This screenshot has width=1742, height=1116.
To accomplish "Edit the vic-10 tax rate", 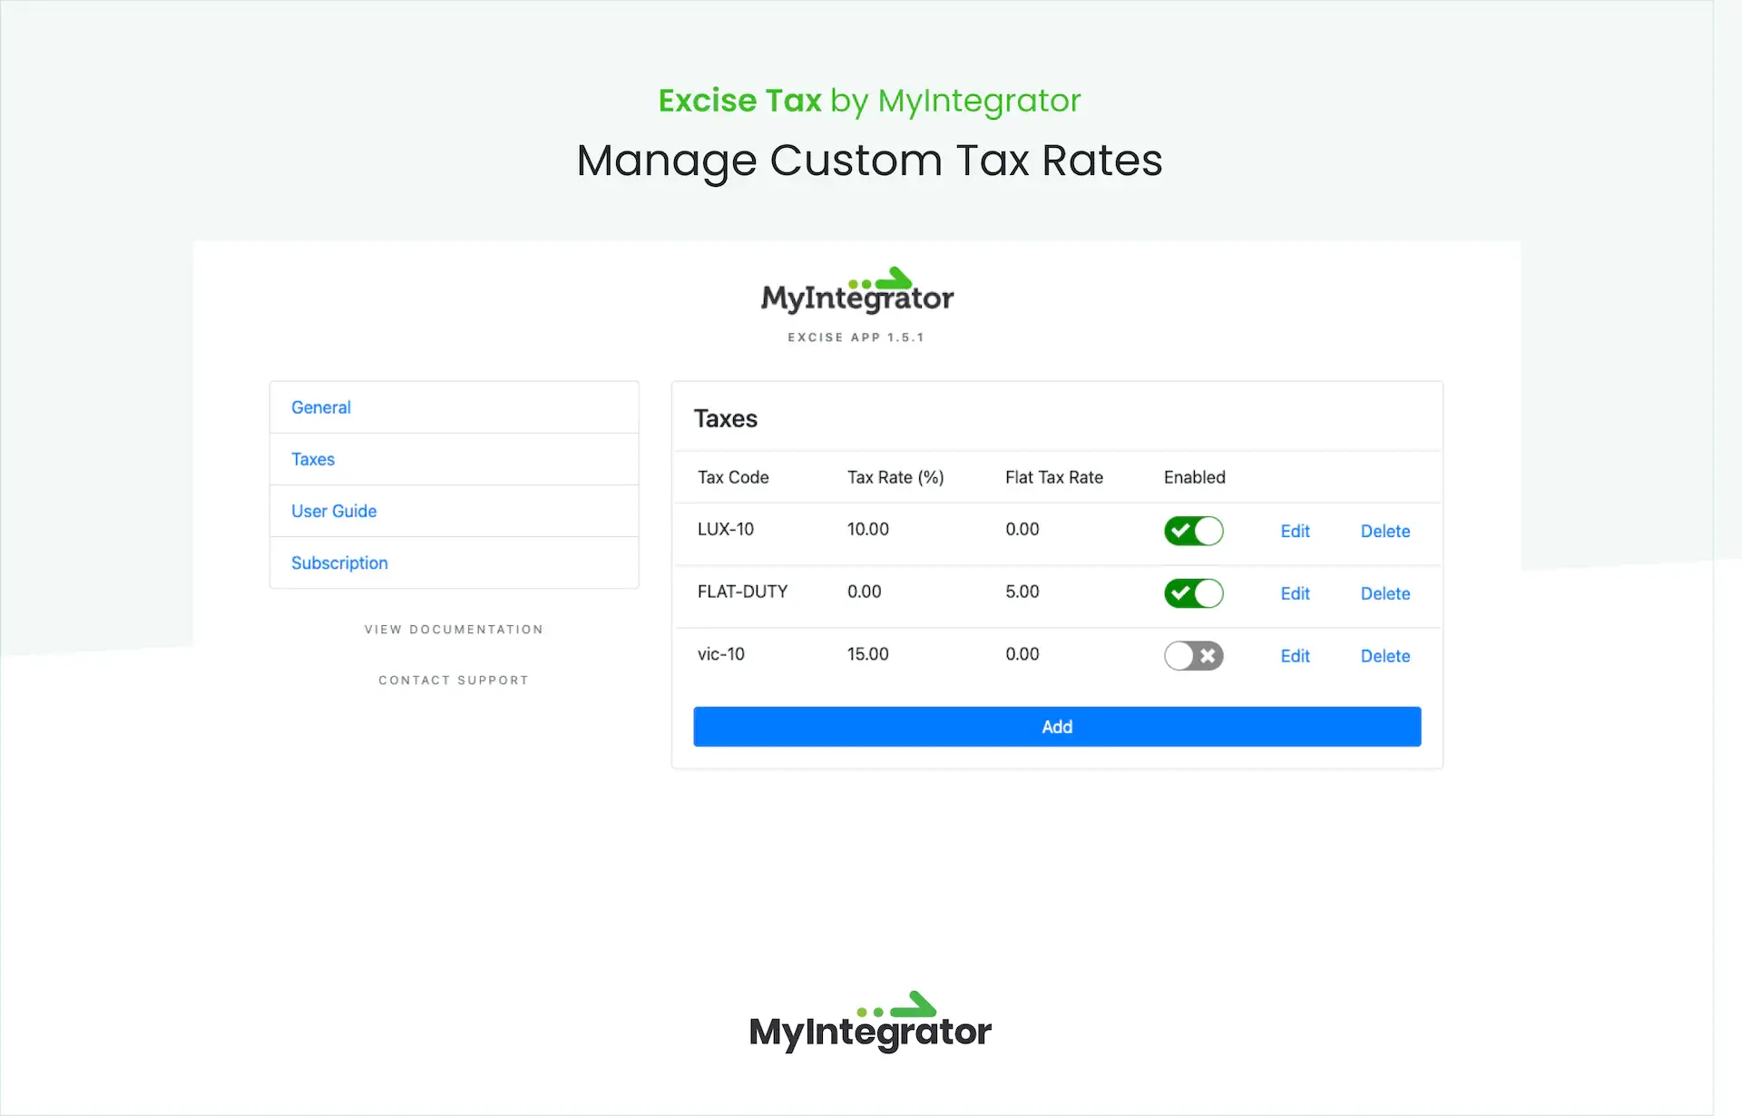I will 1295,656.
